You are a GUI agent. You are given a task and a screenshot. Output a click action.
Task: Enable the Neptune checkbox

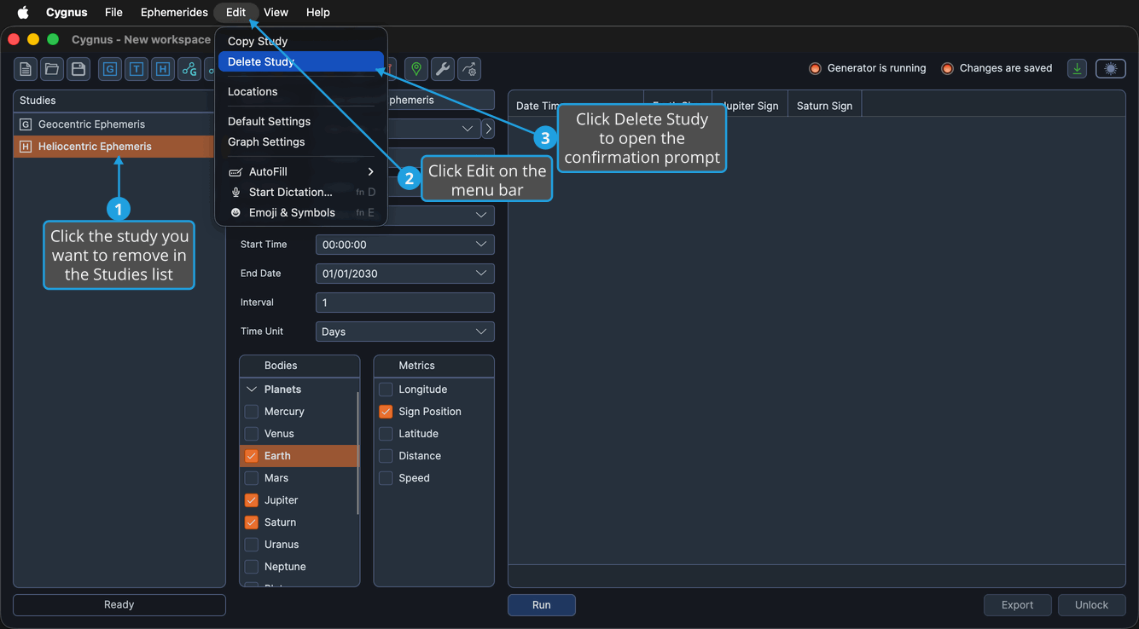(x=252, y=567)
